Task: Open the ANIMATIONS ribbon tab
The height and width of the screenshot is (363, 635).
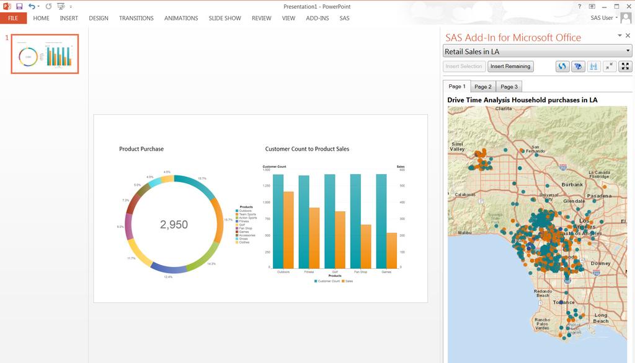Action: pyautogui.click(x=181, y=18)
